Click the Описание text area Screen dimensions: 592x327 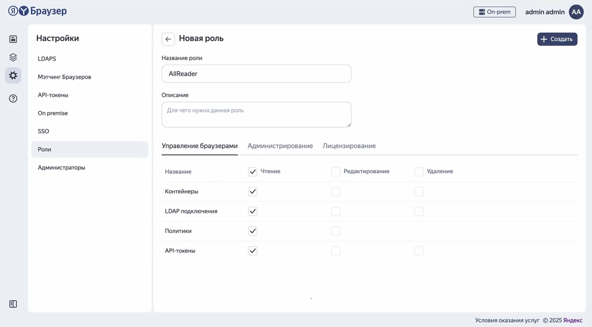(256, 114)
